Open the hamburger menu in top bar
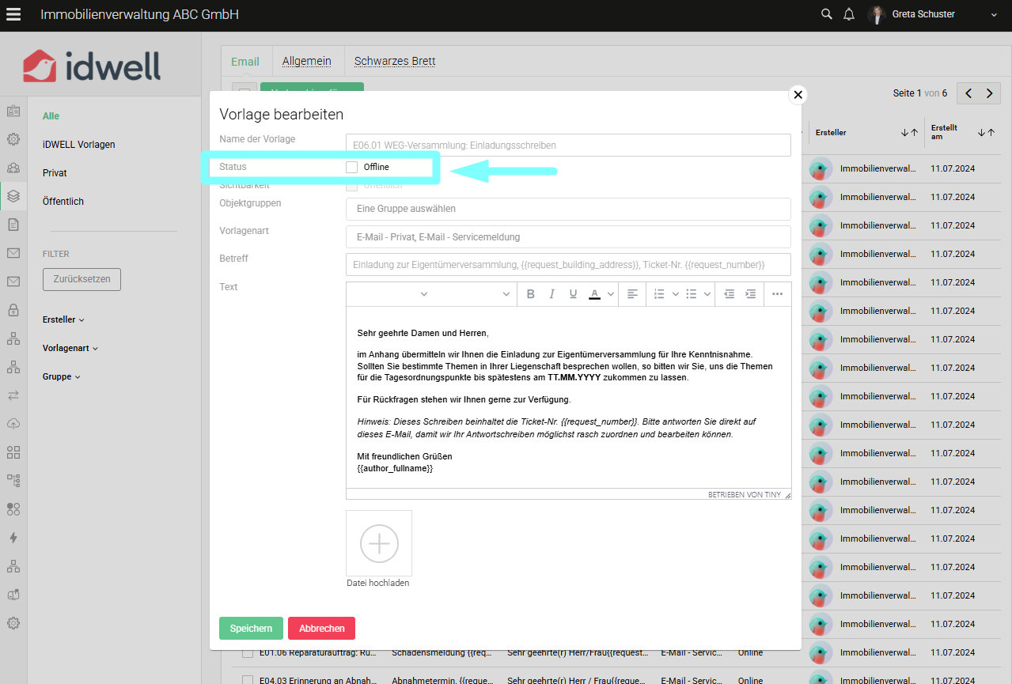Viewport: 1012px width, 684px height. pyautogui.click(x=13, y=14)
